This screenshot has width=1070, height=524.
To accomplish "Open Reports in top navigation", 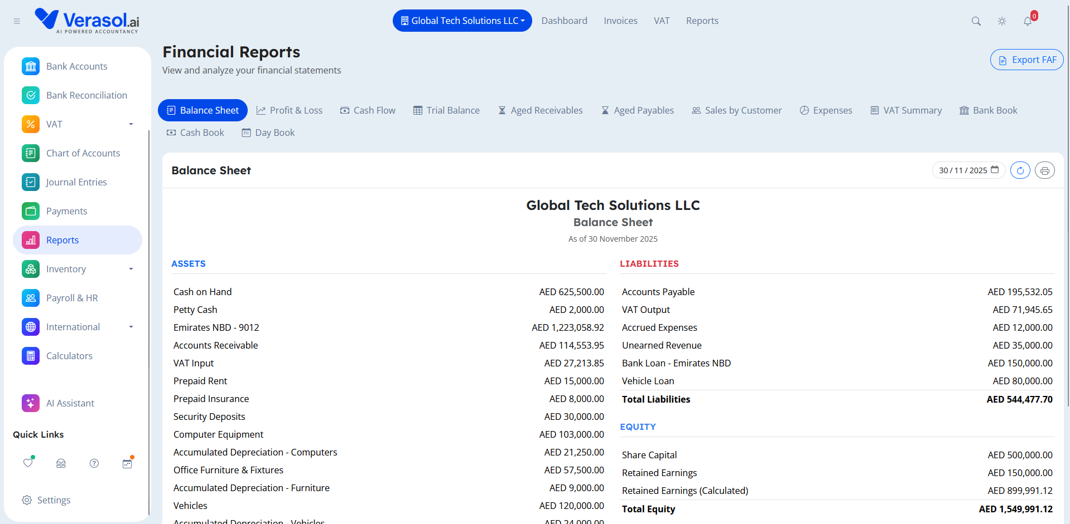I will pyautogui.click(x=702, y=21).
